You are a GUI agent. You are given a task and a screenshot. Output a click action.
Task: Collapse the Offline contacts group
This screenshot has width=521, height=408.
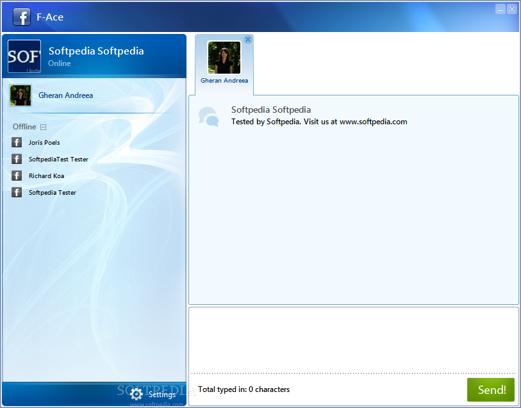pyautogui.click(x=43, y=127)
